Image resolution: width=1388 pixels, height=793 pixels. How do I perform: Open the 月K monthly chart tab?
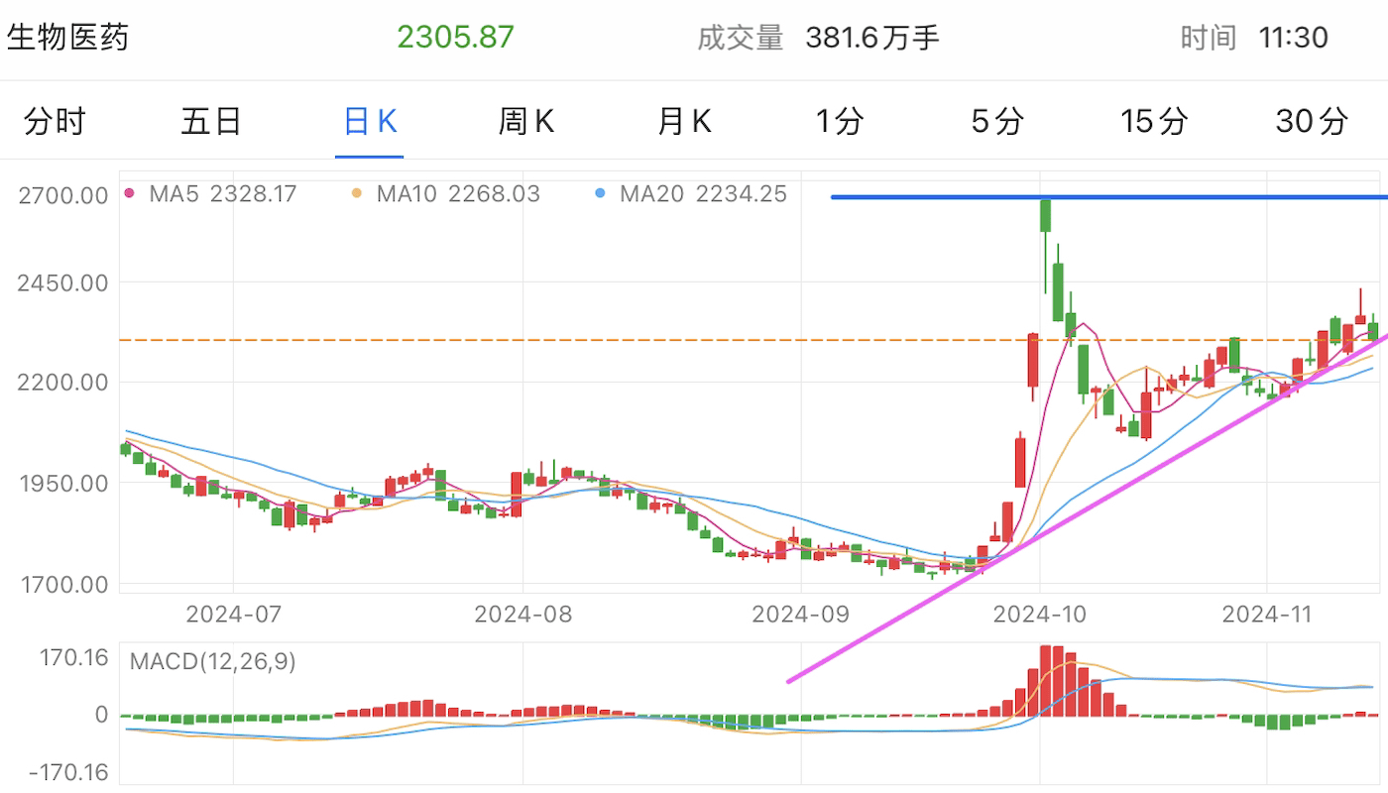[684, 122]
